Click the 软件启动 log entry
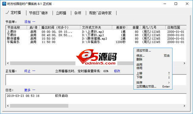Viewport: 193px width, 114px height. tap(61, 96)
